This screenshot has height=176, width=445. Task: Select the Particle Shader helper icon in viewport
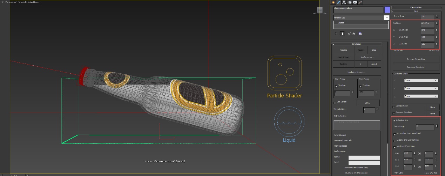coord(284,73)
